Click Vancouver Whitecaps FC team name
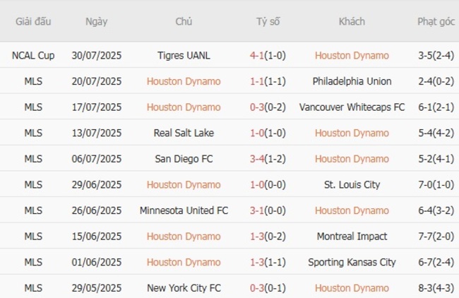This screenshot has width=459, height=298. (352, 107)
